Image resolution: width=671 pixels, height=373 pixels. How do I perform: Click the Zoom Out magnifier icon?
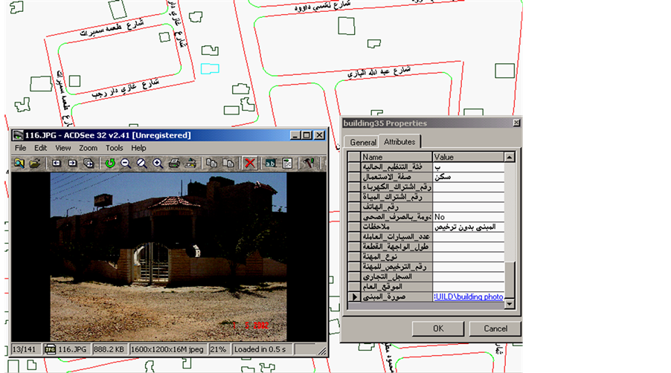(126, 163)
